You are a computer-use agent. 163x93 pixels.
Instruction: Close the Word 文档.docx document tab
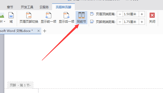[x=38, y=31]
